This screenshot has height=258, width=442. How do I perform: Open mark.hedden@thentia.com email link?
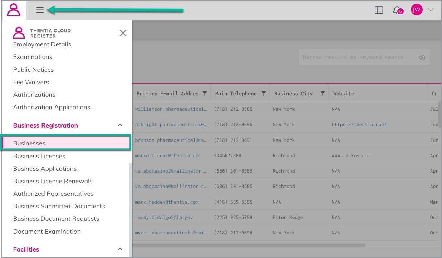[167, 202]
